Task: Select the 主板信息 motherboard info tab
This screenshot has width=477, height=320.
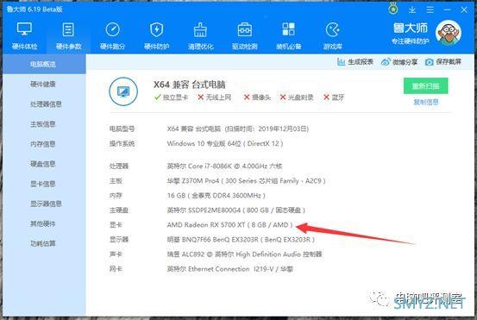Action: click(x=43, y=124)
